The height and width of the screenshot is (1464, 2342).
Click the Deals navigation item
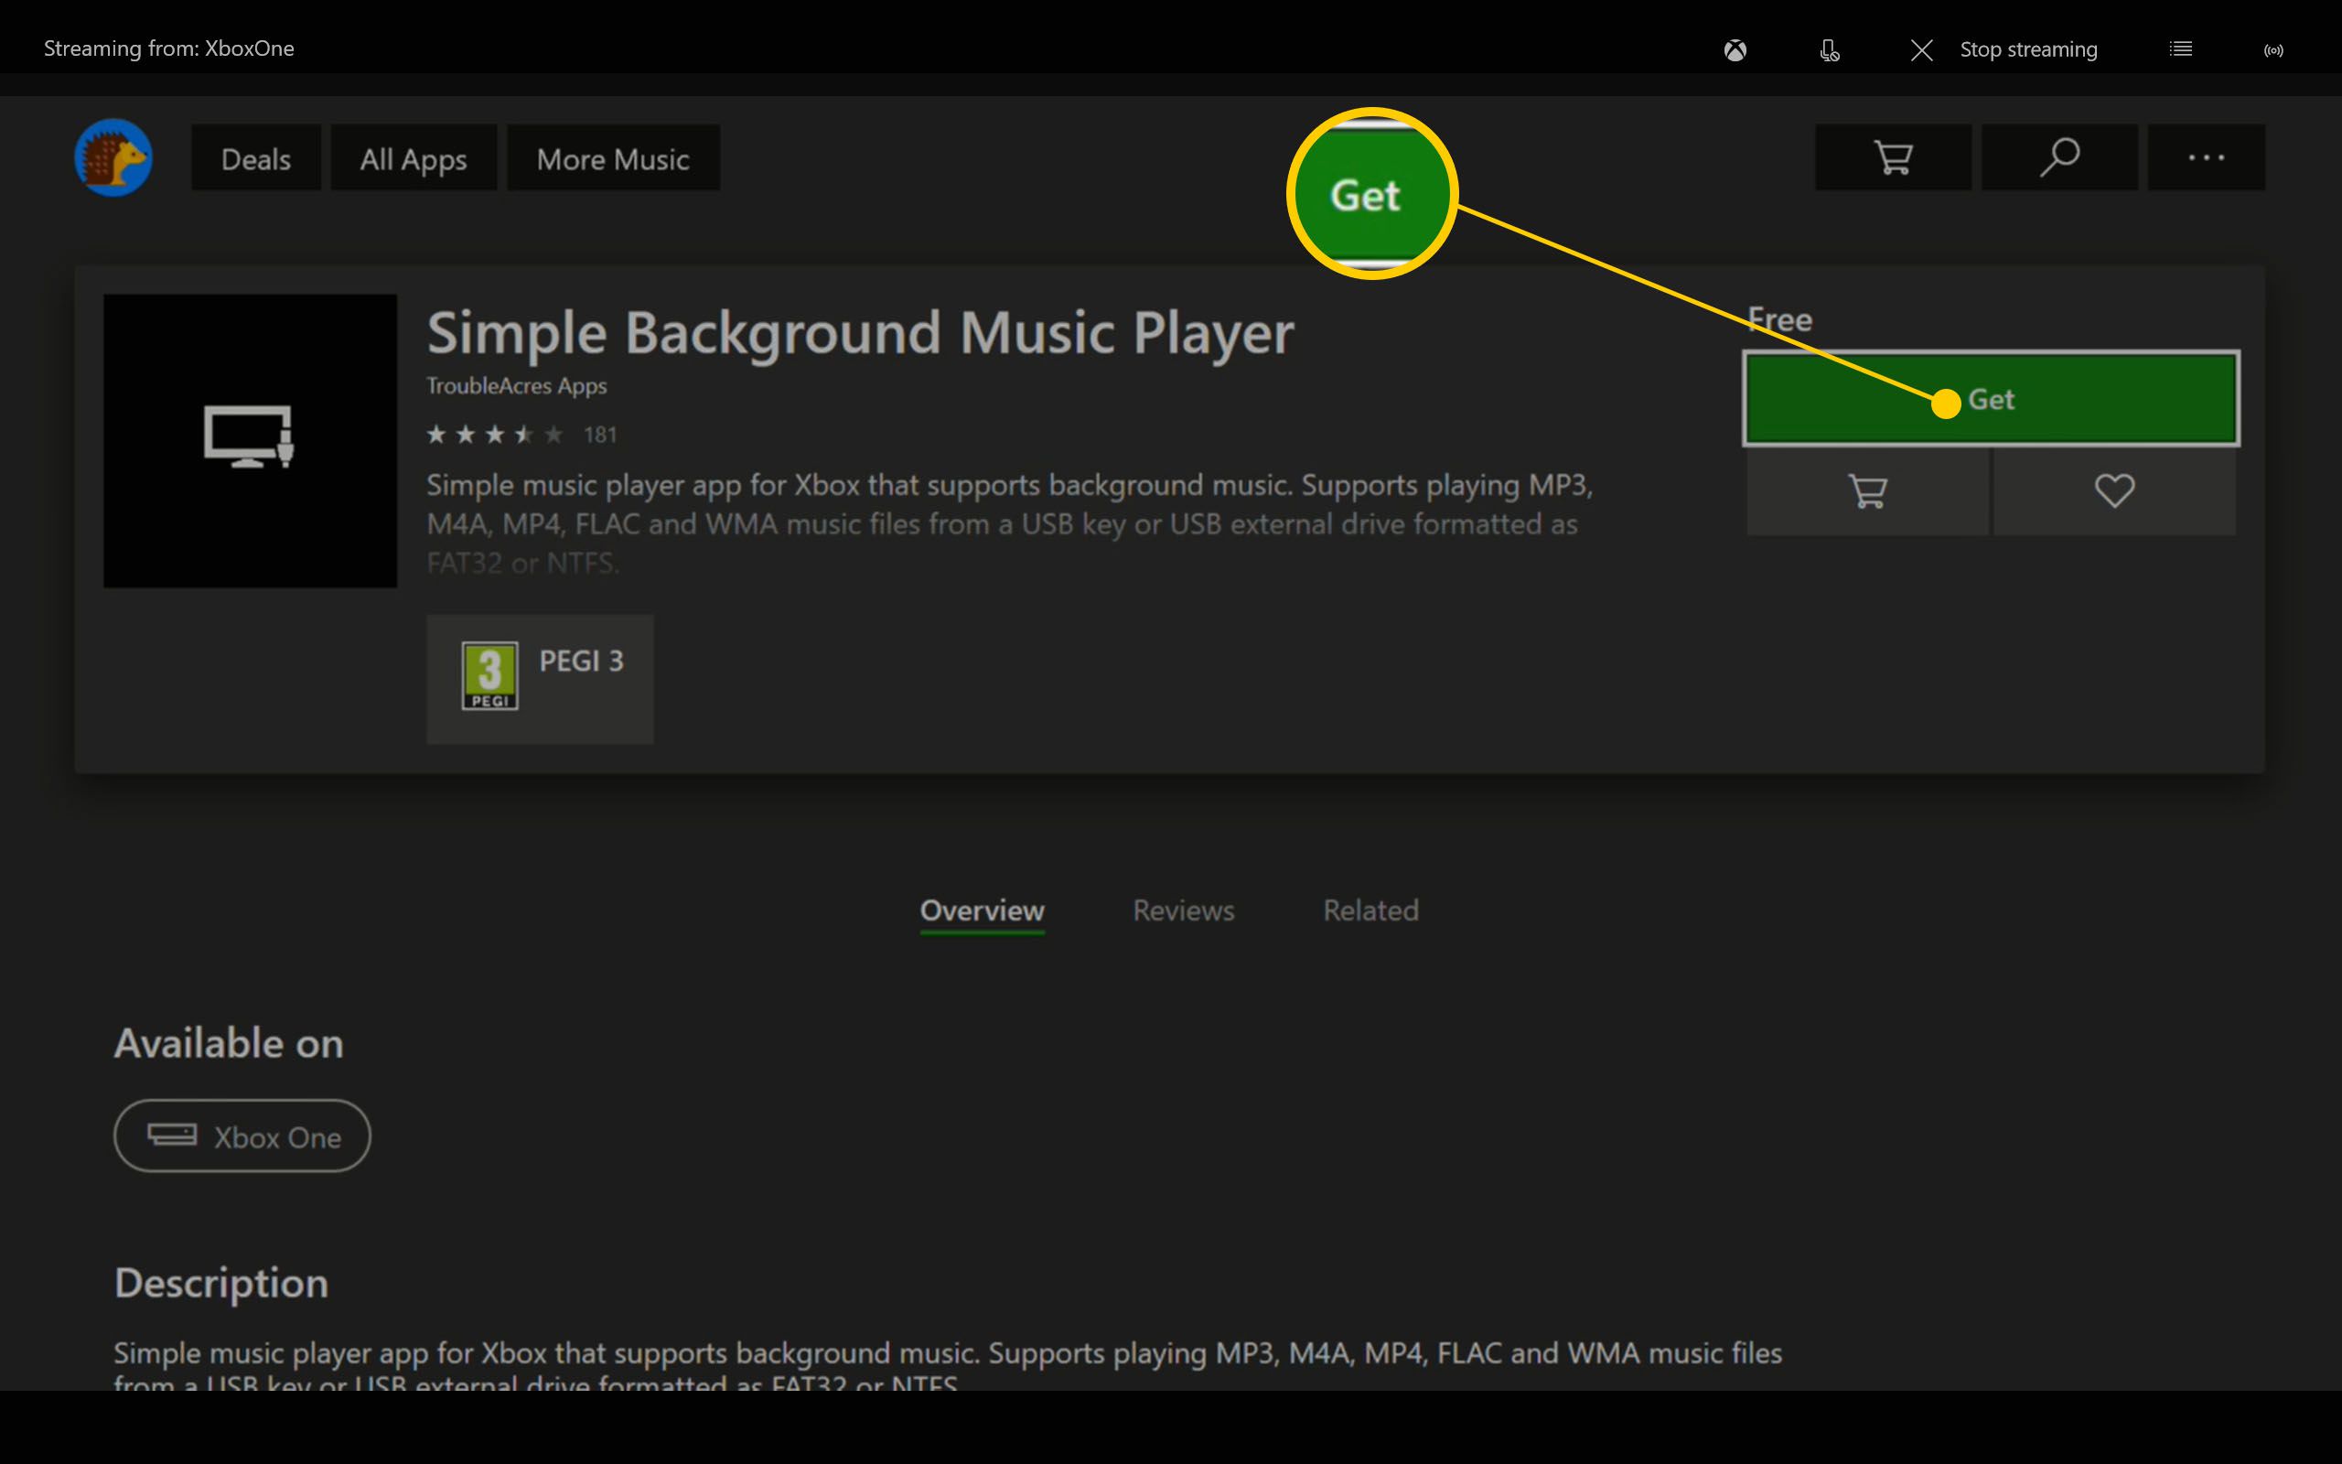254,158
